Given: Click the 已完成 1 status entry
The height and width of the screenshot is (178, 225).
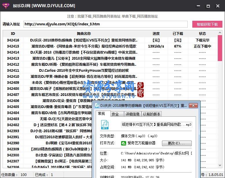Looking at the screenshot, I should click(x=44, y=175).
